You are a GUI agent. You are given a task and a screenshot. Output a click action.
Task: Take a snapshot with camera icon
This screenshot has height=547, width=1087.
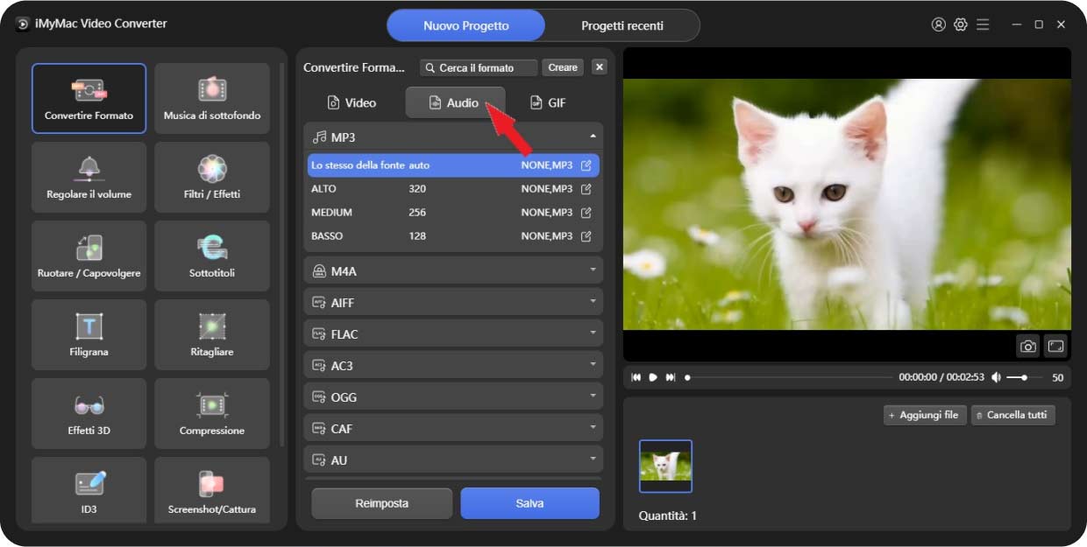click(1028, 347)
